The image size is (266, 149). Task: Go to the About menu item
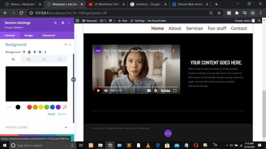click(x=175, y=29)
